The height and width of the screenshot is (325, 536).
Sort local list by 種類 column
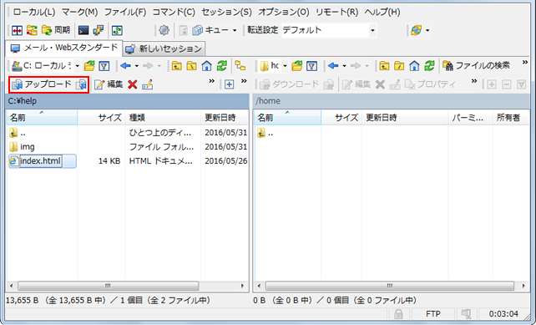163,118
